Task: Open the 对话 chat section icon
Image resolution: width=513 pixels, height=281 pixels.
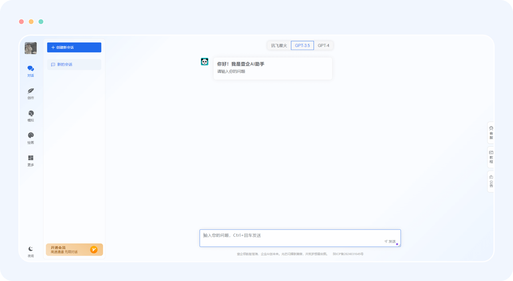Action: [x=31, y=69]
